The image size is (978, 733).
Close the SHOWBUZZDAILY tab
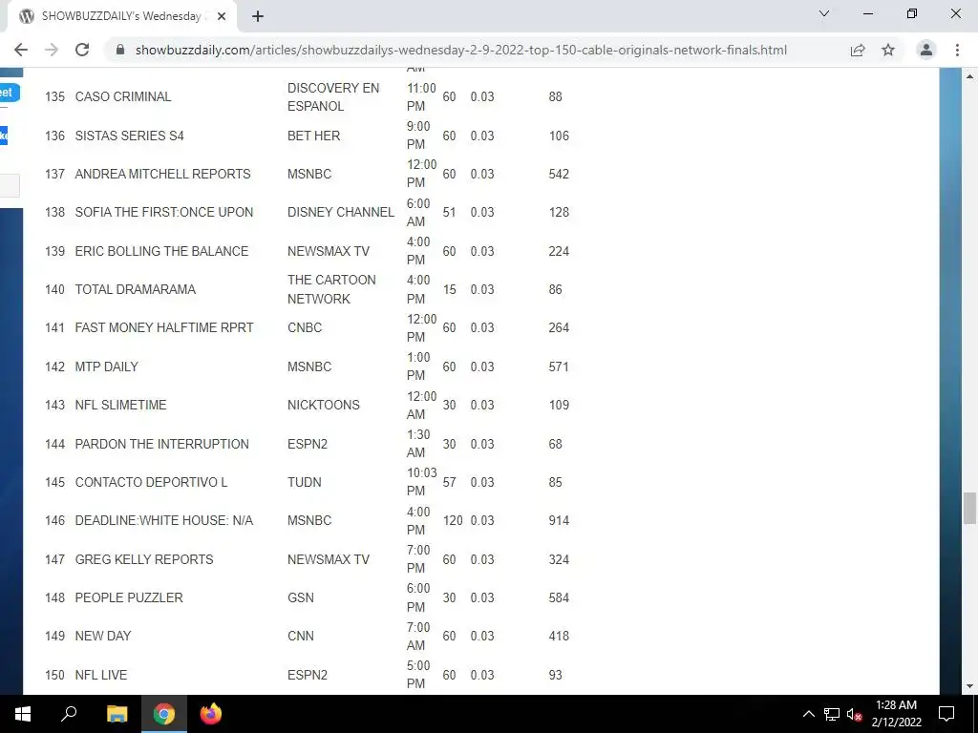(x=222, y=17)
